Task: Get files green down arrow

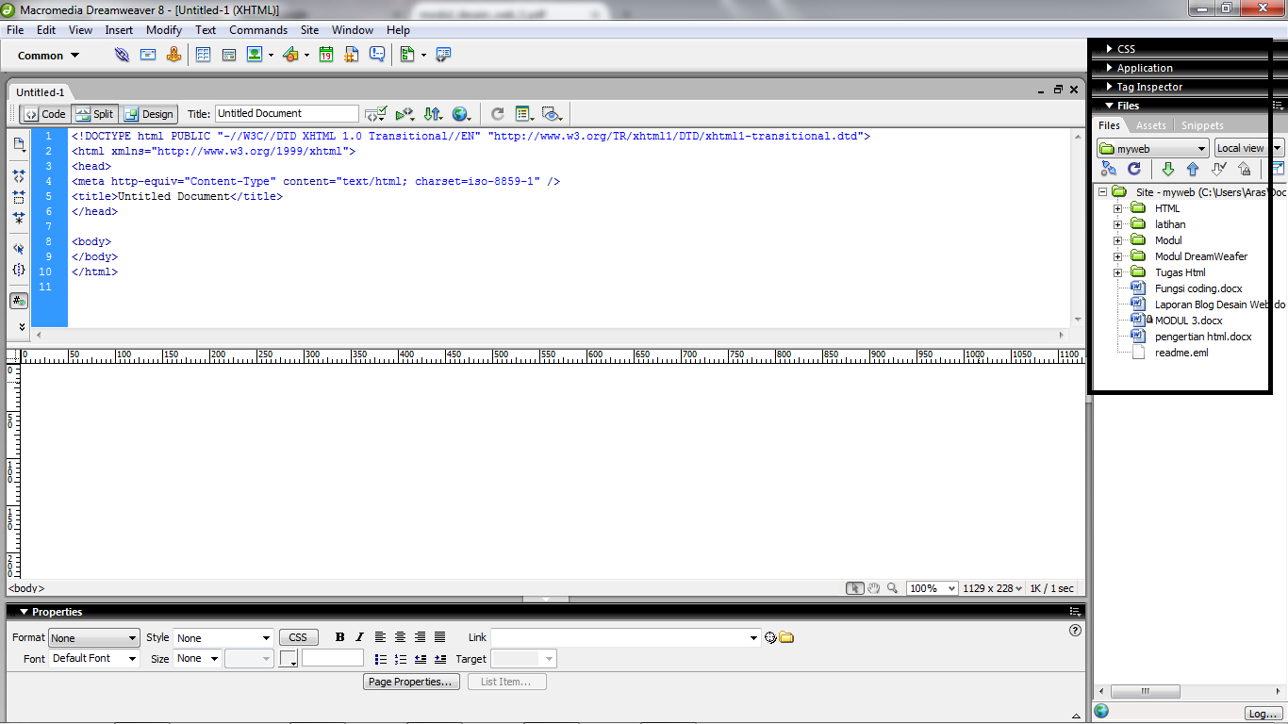Action: click(1167, 169)
